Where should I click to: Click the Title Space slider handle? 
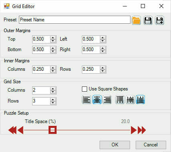point(53,130)
